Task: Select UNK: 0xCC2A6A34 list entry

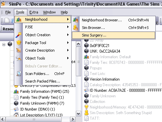Action: 105,51
